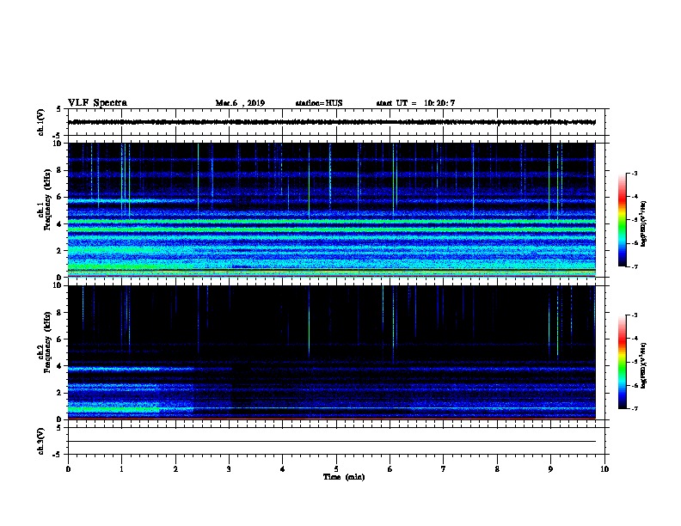Click the "Time (min)" axis label
This screenshot has height=526, width=681.
point(344,477)
